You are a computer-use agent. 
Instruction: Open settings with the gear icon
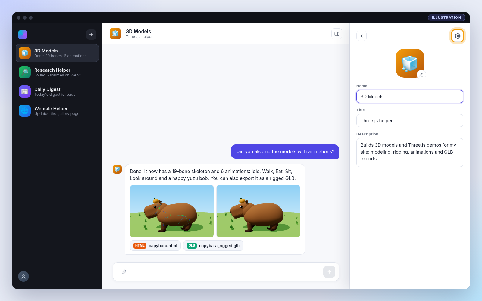pos(458,36)
